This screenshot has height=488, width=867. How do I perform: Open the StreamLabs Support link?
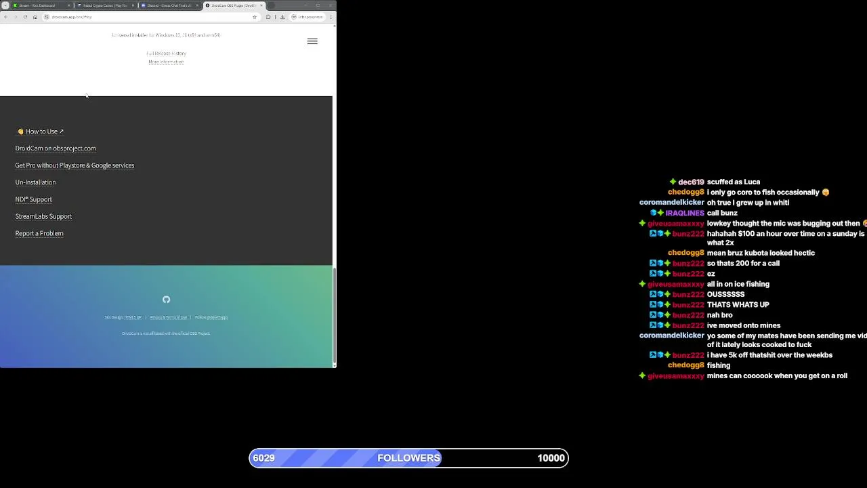(43, 216)
